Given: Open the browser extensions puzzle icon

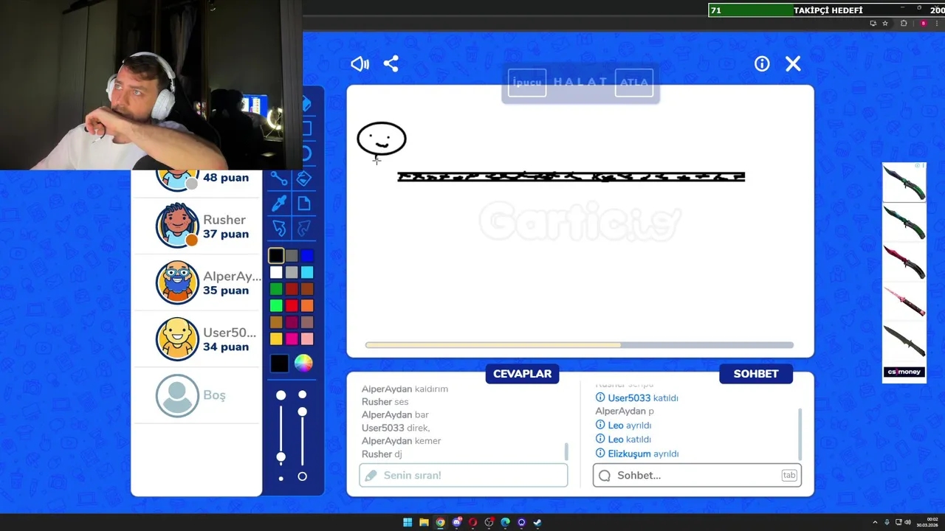Looking at the screenshot, I should point(904,24).
